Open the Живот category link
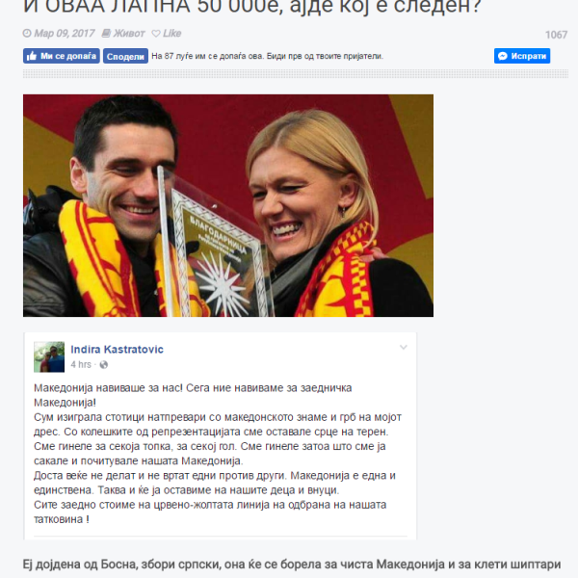Image resolution: width=578 pixels, height=578 pixels. pos(129,34)
